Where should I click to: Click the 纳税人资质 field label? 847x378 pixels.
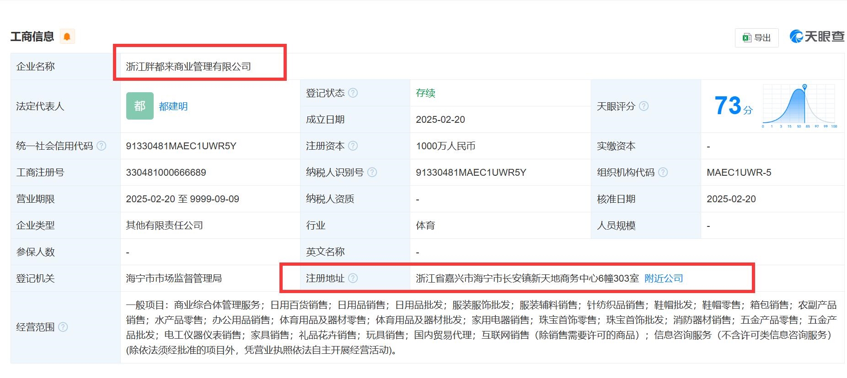tap(330, 199)
